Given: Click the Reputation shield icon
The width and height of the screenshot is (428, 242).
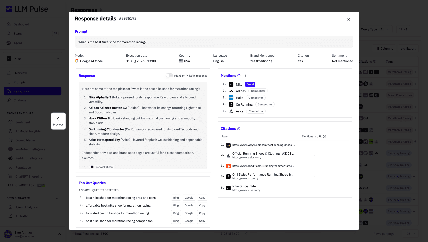Looking at the screenshot, I should (x=10, y=167).
